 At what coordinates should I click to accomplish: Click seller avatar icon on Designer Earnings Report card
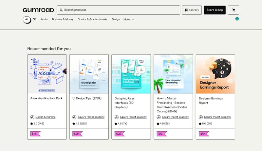[201, 117]
